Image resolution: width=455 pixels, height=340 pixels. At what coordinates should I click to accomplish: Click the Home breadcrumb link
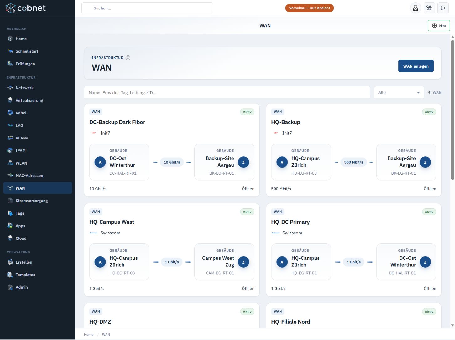[89, 335]
